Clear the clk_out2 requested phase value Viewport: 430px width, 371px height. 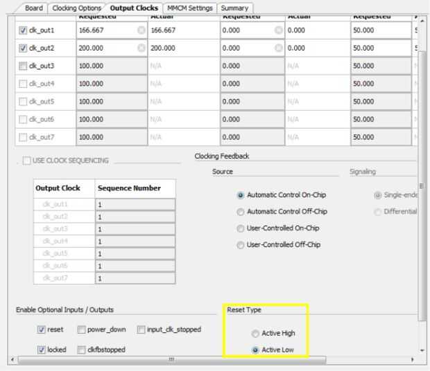click(x=279, y=48)
